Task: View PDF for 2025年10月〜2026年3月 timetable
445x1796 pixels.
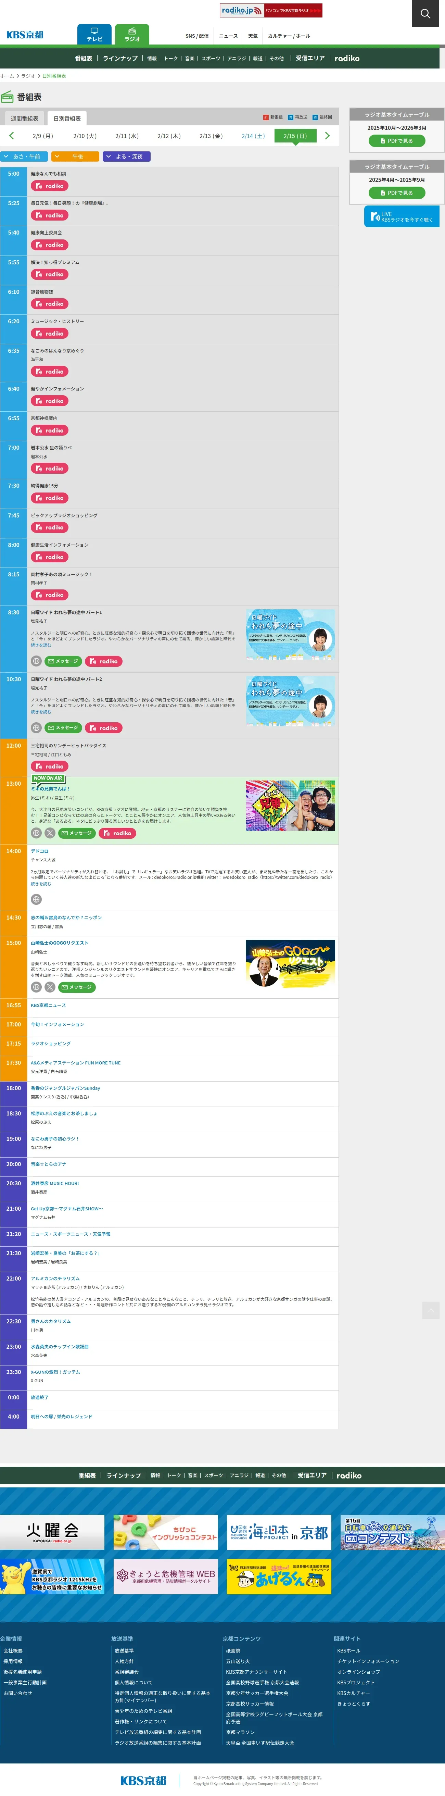Action: point(397,141)
